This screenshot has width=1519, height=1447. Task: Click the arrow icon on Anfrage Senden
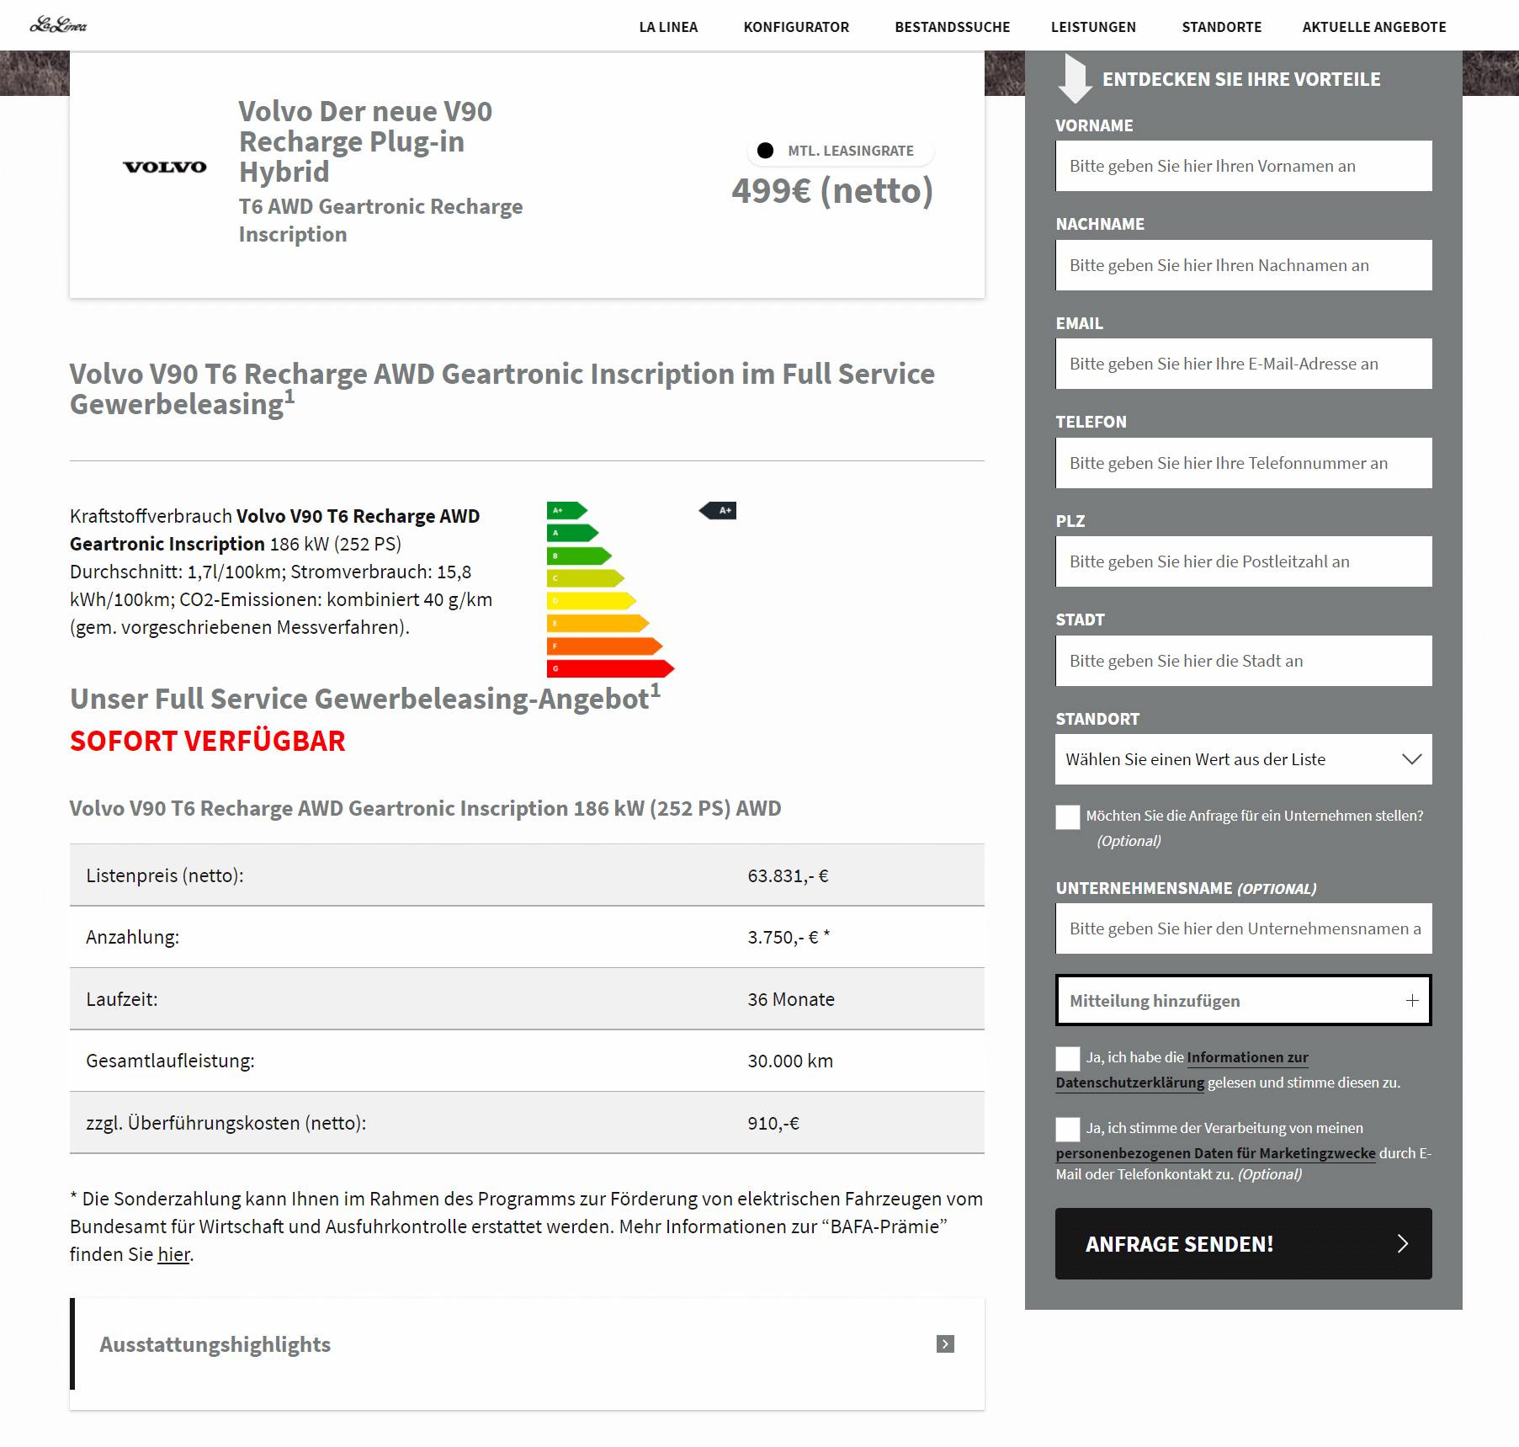click(1403, 1243)
